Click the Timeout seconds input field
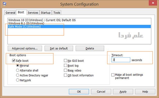The width and height of the screenshot is (159, 98). tap(121, 60)
